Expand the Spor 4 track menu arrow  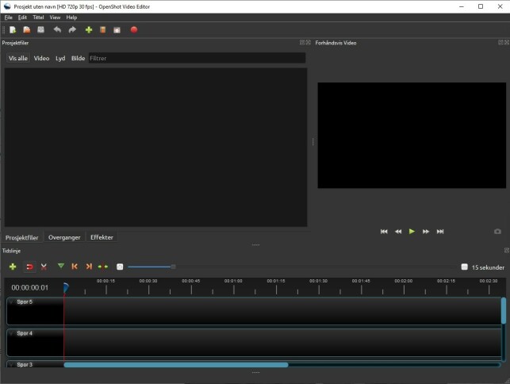pyautogui.click(x=12, y=333)
